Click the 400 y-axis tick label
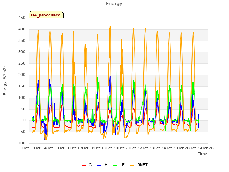The width and height of the screenshot is (229, 172). click(22, 29)
